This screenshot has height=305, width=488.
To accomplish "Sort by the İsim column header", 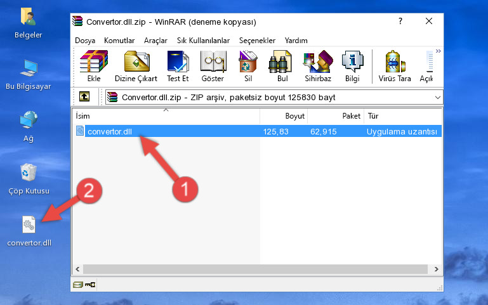I will pyautogui.click(x=166, y=116).
